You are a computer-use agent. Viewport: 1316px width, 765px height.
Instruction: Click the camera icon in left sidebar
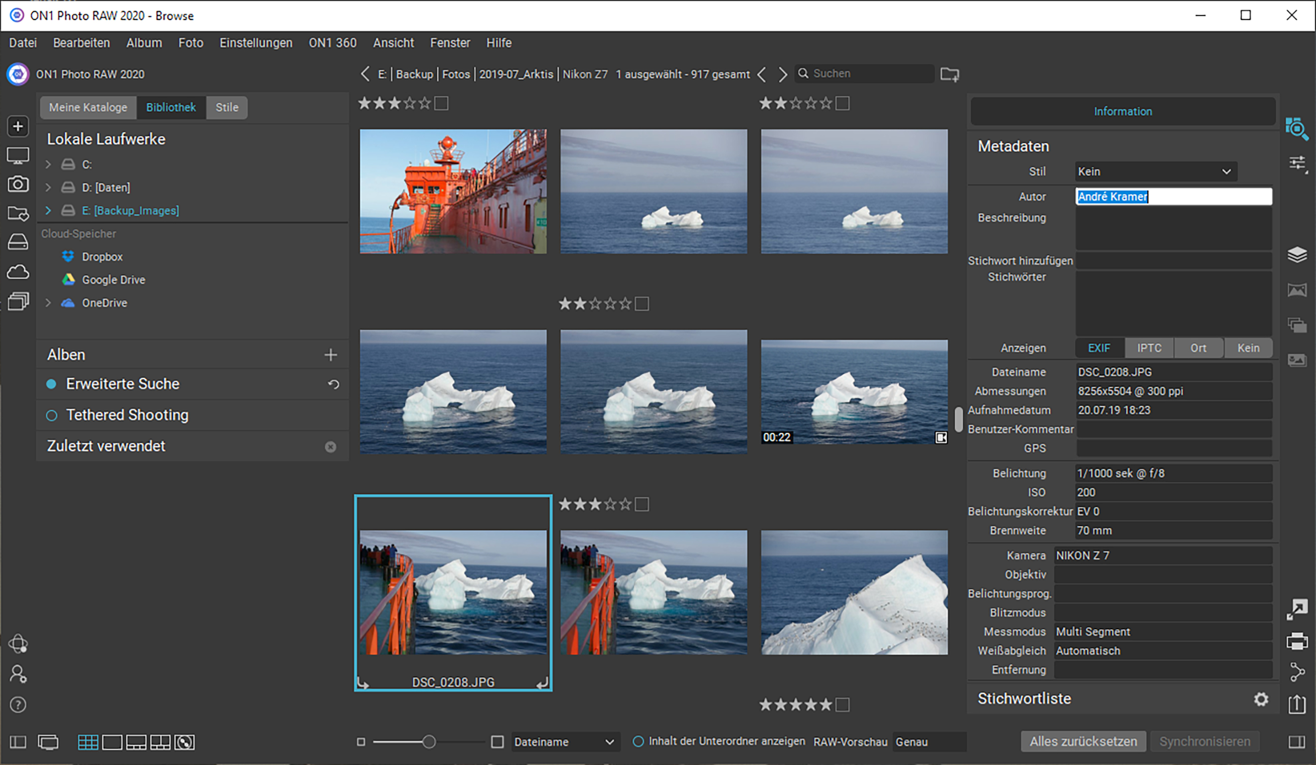tap(18, 183)
